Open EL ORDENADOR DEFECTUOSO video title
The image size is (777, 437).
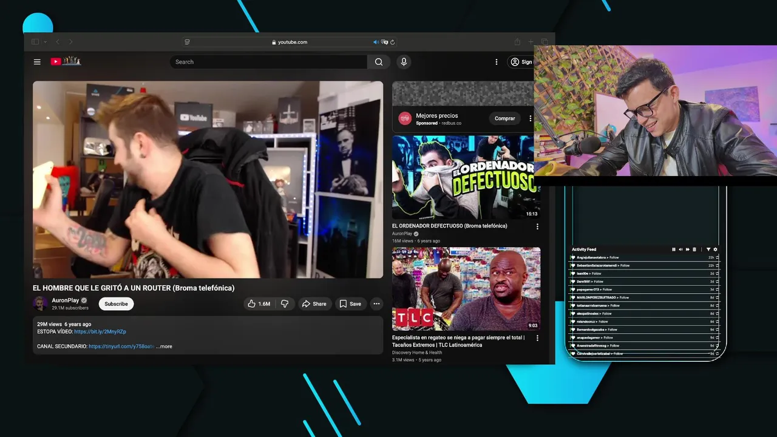coord(450,226)
